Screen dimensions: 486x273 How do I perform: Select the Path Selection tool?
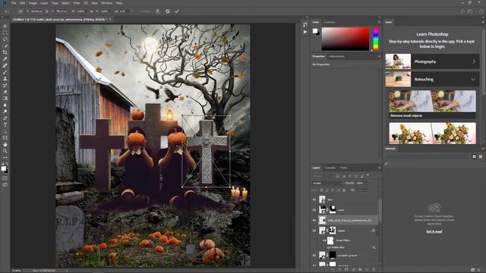pos(5,131)
